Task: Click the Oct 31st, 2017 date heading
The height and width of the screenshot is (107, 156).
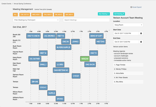Action: 20,27
